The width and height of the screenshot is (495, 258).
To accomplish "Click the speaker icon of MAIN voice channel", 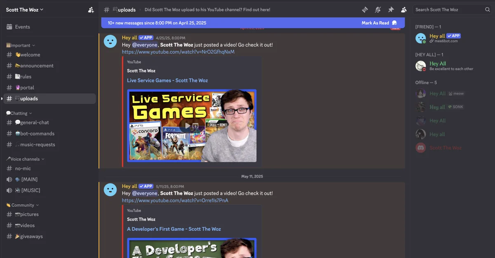I will tap(9, 179).
